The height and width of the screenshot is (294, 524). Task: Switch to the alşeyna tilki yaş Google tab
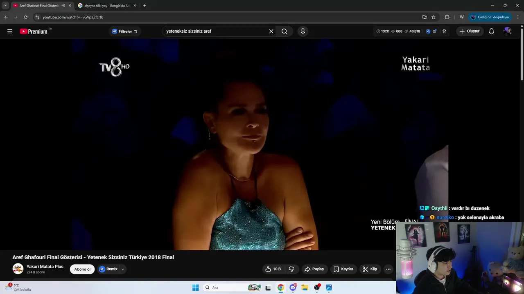[x=107, y=6]
